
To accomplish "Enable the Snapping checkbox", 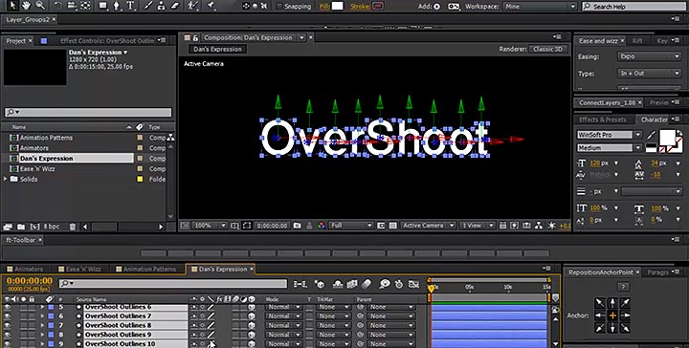I will (x=279, y=6).
